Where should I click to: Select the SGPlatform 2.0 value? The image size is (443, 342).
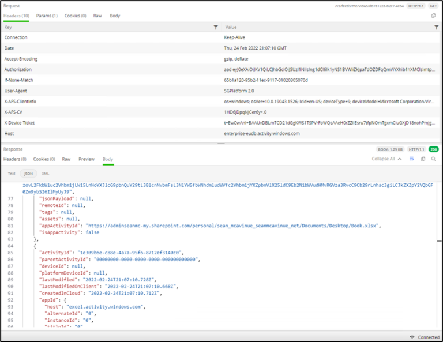(239, 91)
